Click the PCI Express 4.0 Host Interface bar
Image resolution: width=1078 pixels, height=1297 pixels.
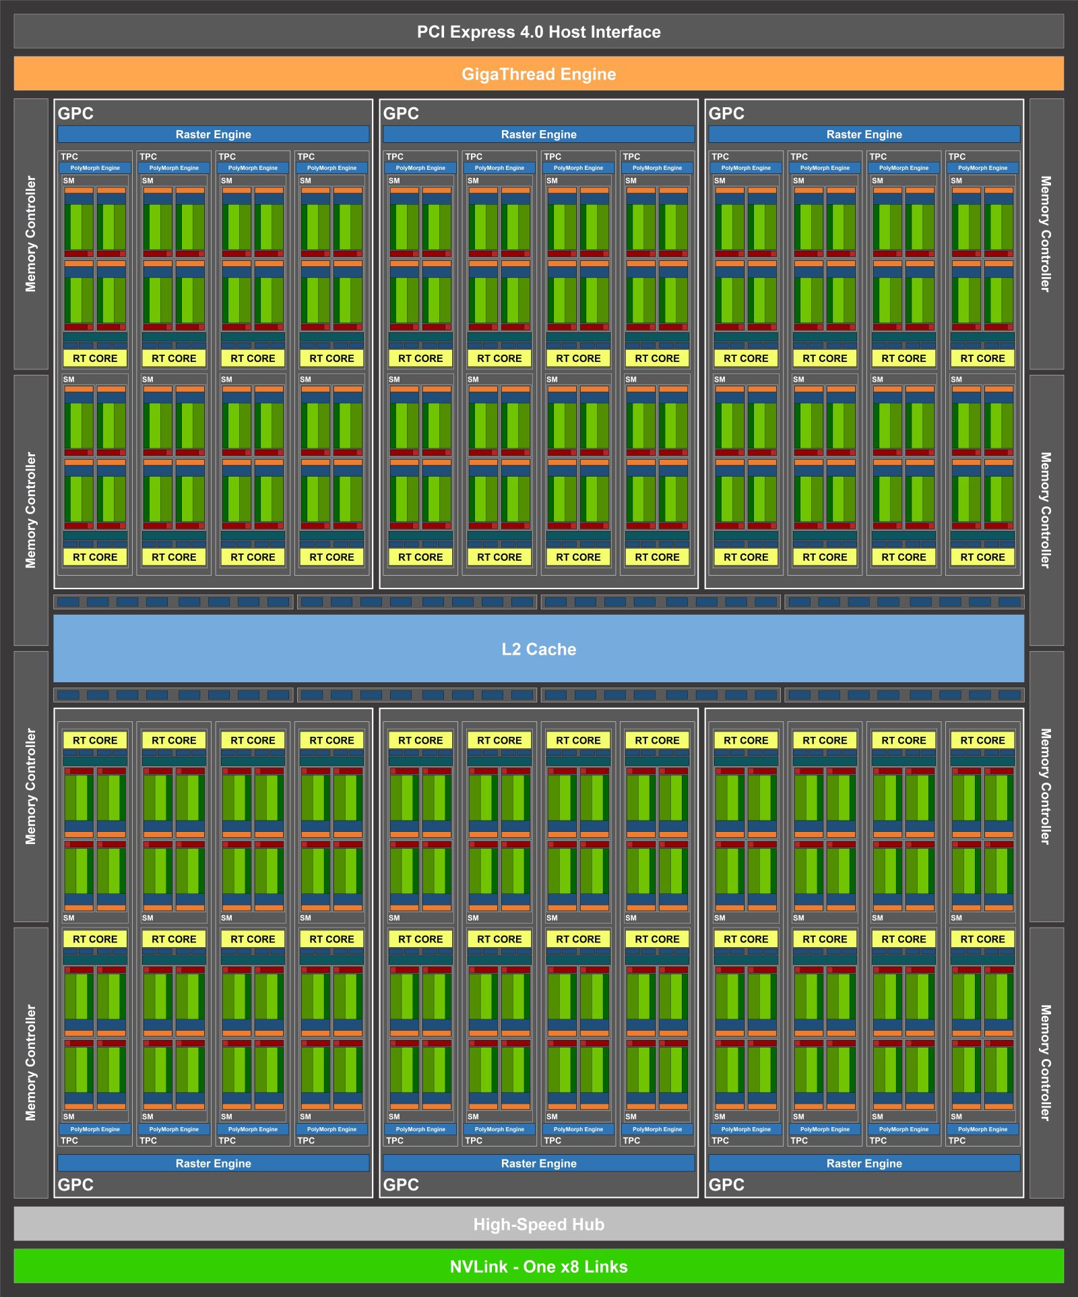pyautogui.click(x=539, y=32)
